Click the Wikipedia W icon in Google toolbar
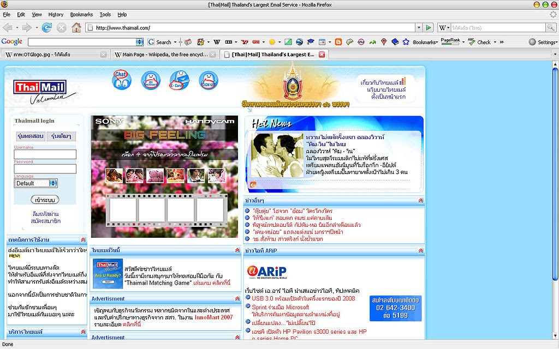 (x=216, y=42)
